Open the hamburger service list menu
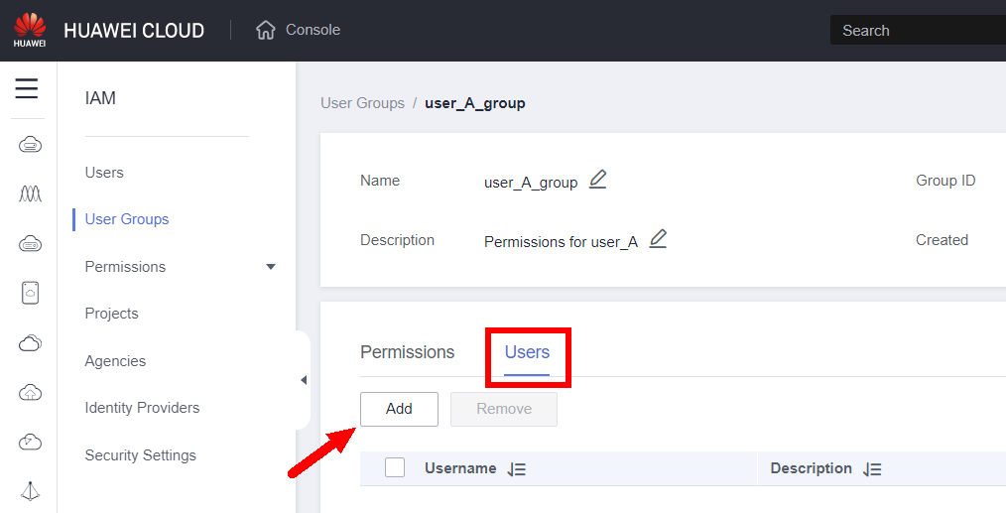The image size is (1006, 513). point(27,89)
